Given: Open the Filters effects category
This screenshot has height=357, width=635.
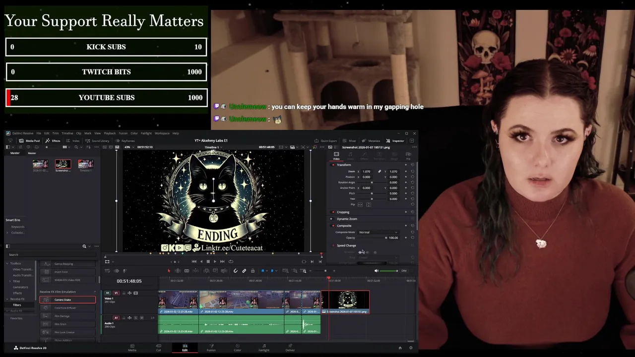Looking at the screenshot, I should tap(17, 305).
